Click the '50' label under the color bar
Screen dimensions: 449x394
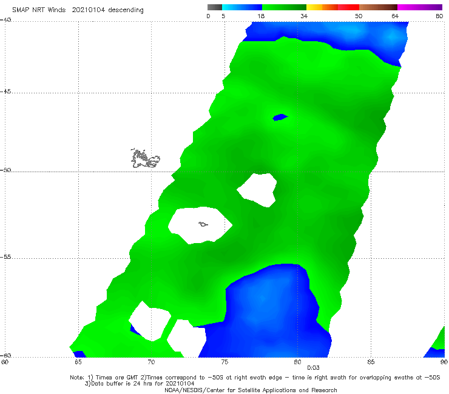click(x=359, y=16)
